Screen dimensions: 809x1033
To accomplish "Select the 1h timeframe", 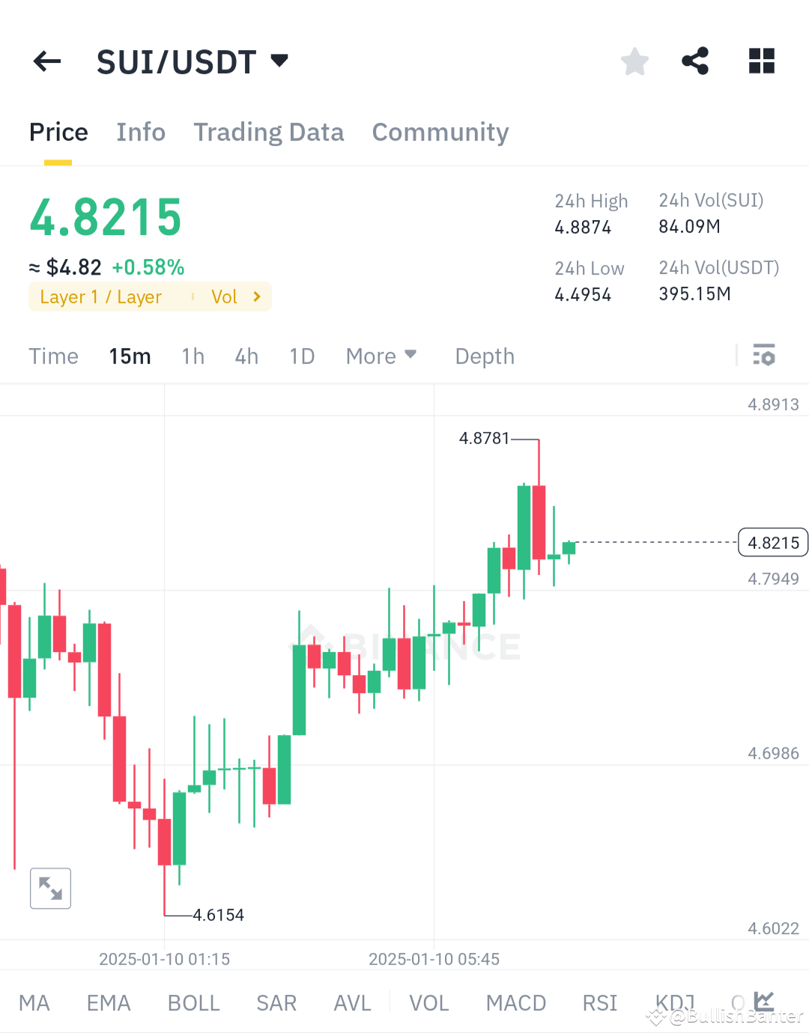I will (x=193, y=356).
